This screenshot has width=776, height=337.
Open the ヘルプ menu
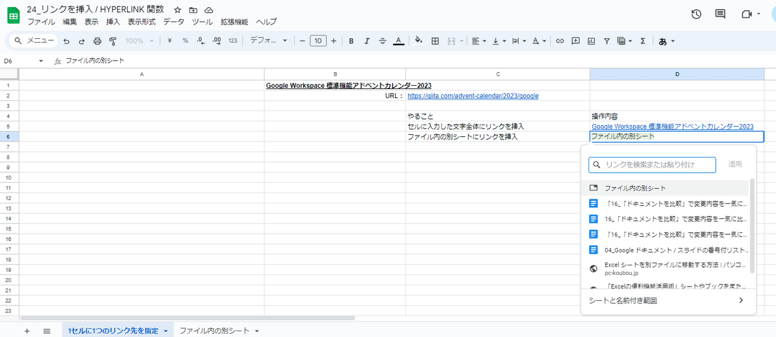click(x=266, y=22)
